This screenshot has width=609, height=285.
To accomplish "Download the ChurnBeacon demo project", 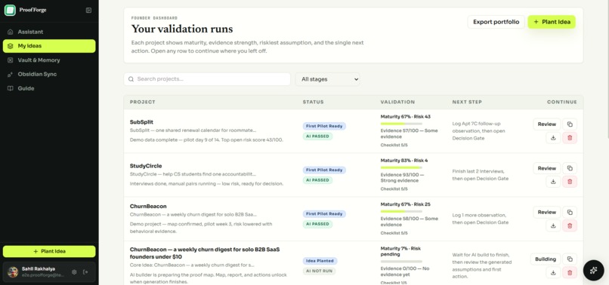I will point(553,225).
